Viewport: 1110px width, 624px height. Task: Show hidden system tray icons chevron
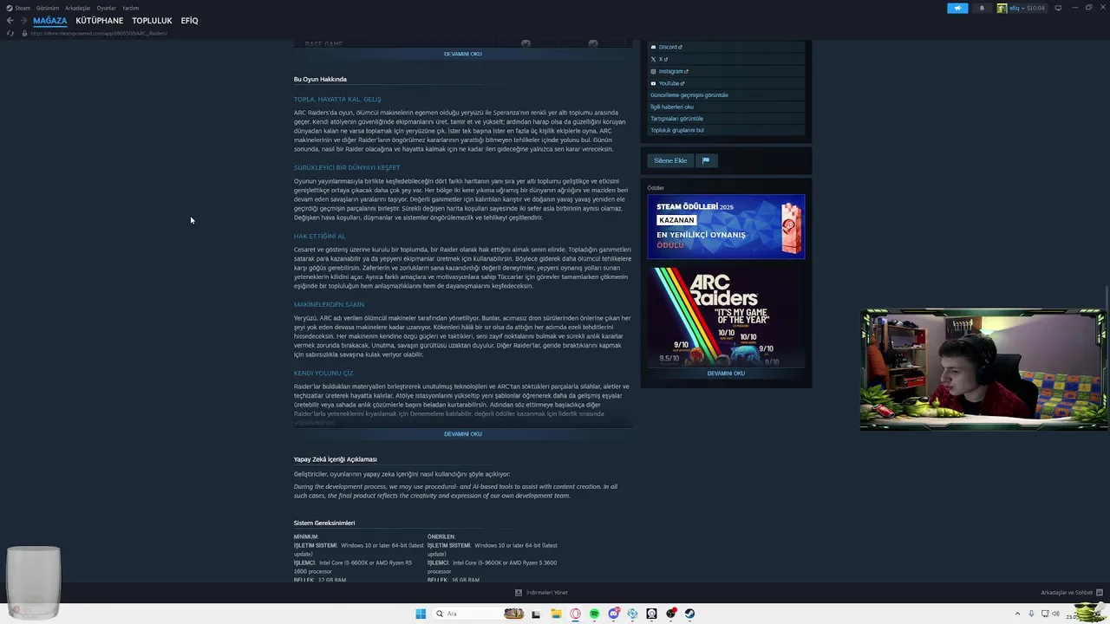coord(1018,614)
